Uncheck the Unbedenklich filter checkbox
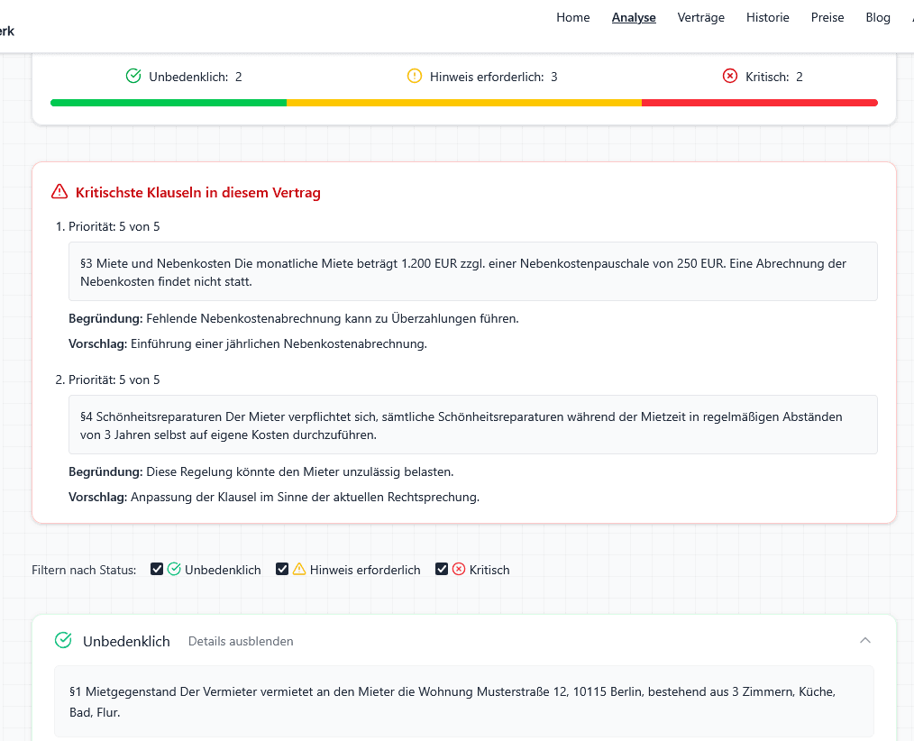914x741 pixels. [x=157, y=570]
